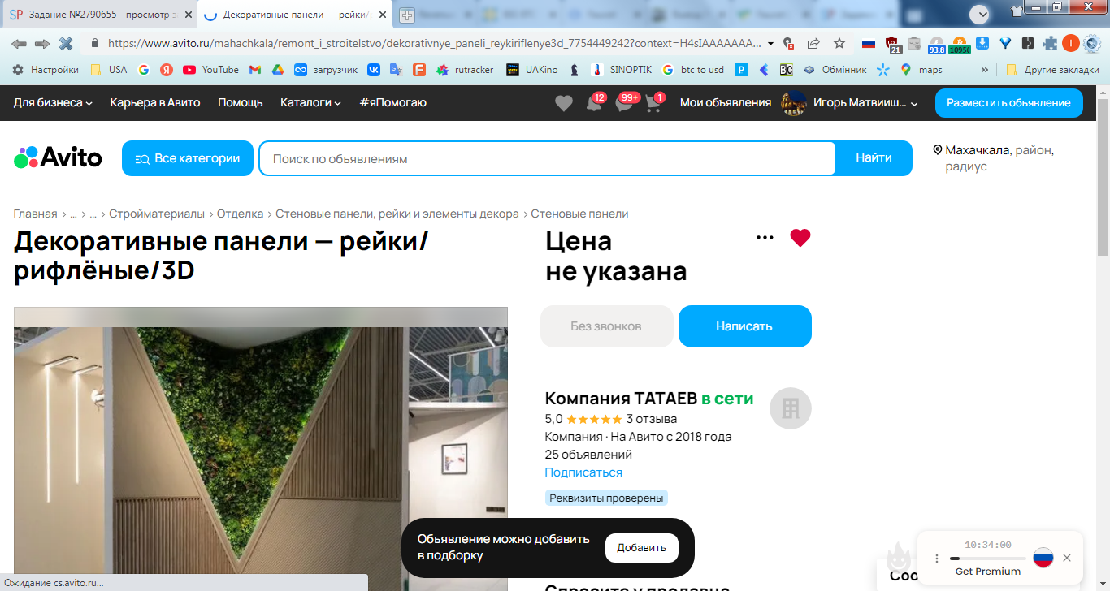Open the VK bookmark icon

(374, 70)
